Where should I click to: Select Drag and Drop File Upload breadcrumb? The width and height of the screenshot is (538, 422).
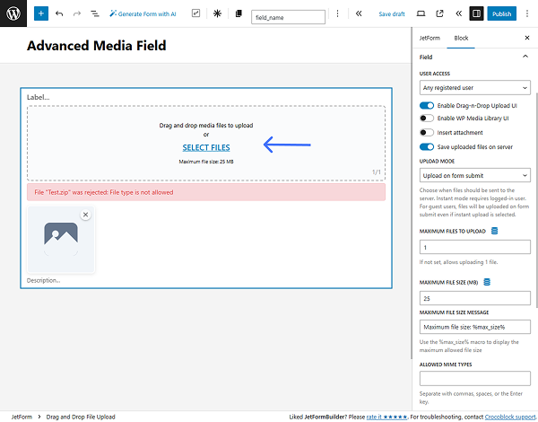click(81, 417)
